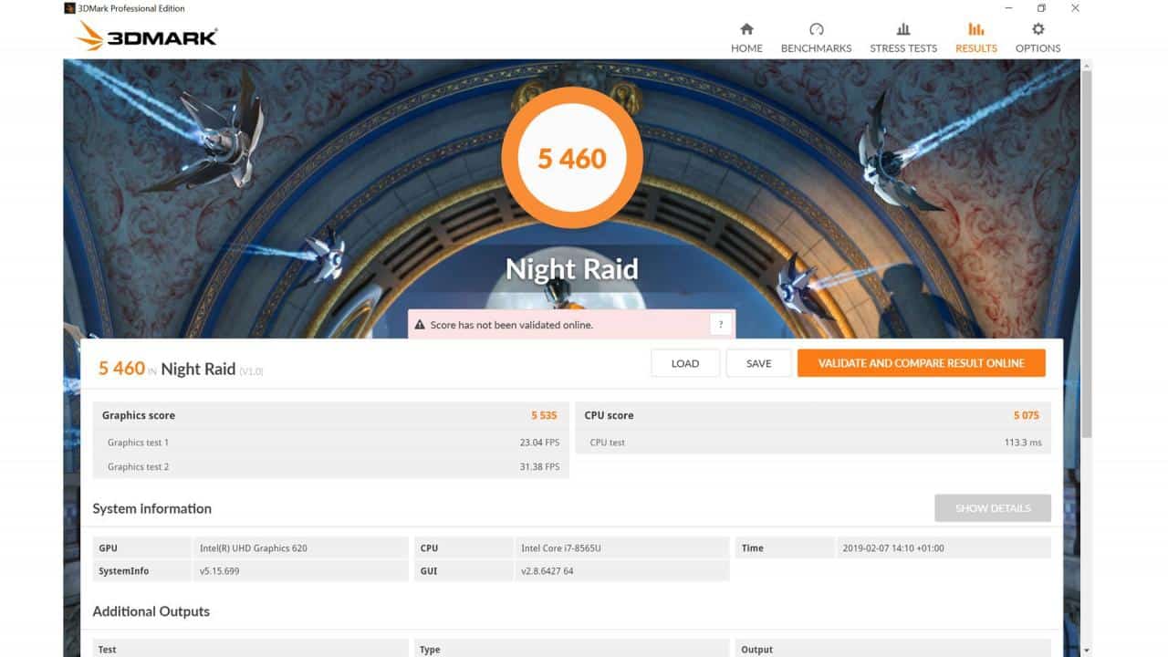Click the LOAD button
This screenshot has height=657, width=1168.
coord(685,363)
